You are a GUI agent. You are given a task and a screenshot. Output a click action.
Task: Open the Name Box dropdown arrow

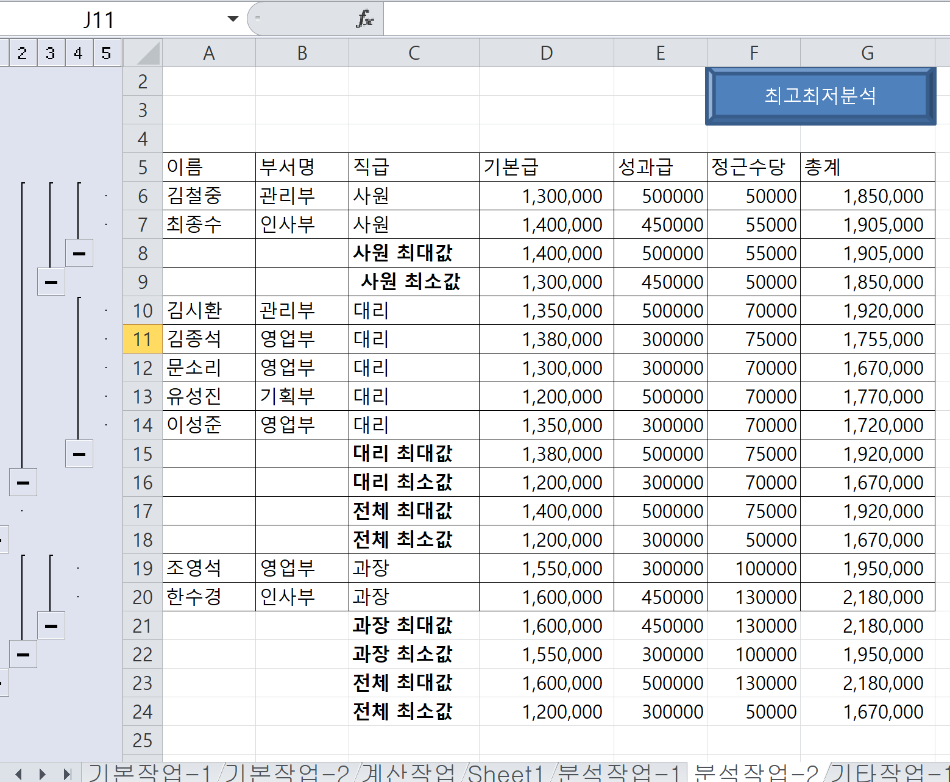click(232, 19)
